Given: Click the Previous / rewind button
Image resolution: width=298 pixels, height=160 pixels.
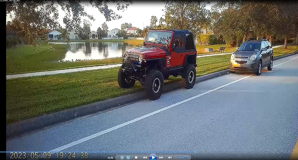Looking at the screenshot, I should coord(145,157).
